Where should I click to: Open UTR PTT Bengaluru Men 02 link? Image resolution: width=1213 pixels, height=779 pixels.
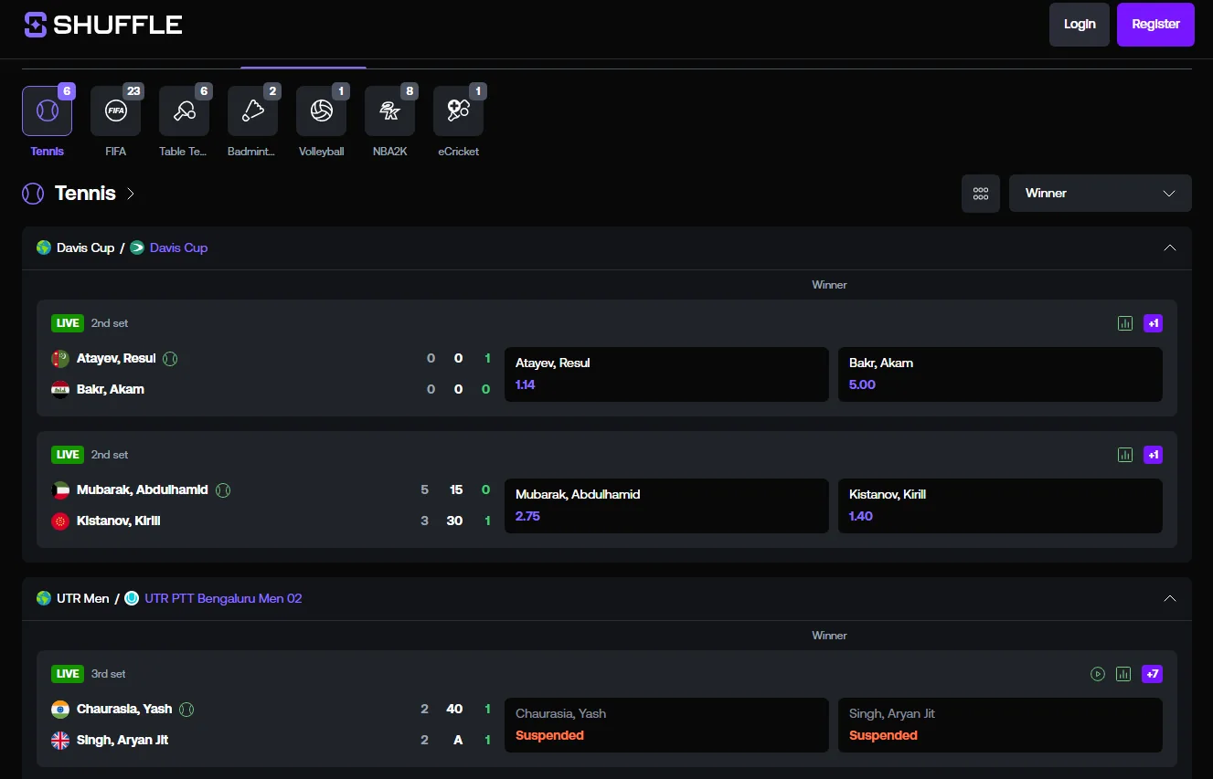click(223, 598)
